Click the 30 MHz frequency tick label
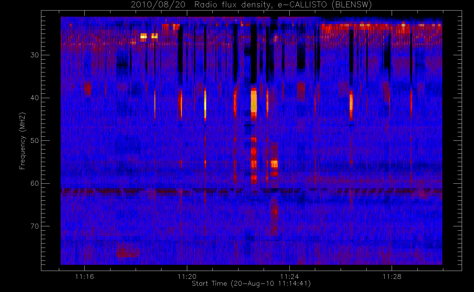The width and height of the screenshot is (474, 292). coord(35,55)
